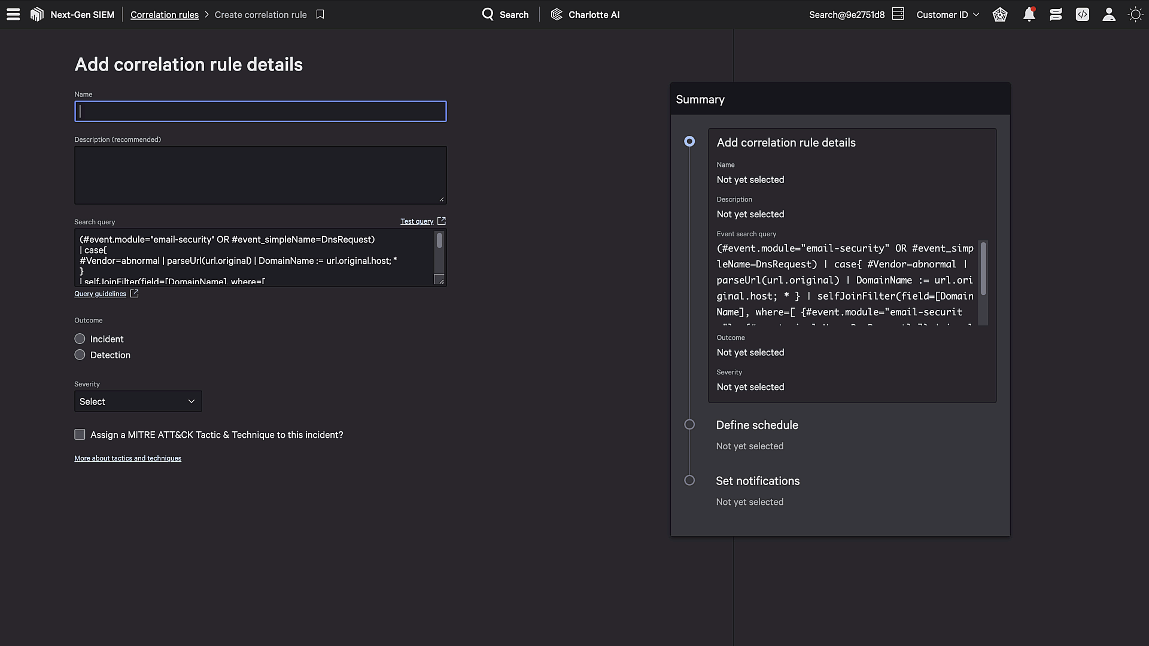The width and height of the screenshot is (1149, 646).
Task: Click the Test query external link icon
Action: [x=442, y=221]
